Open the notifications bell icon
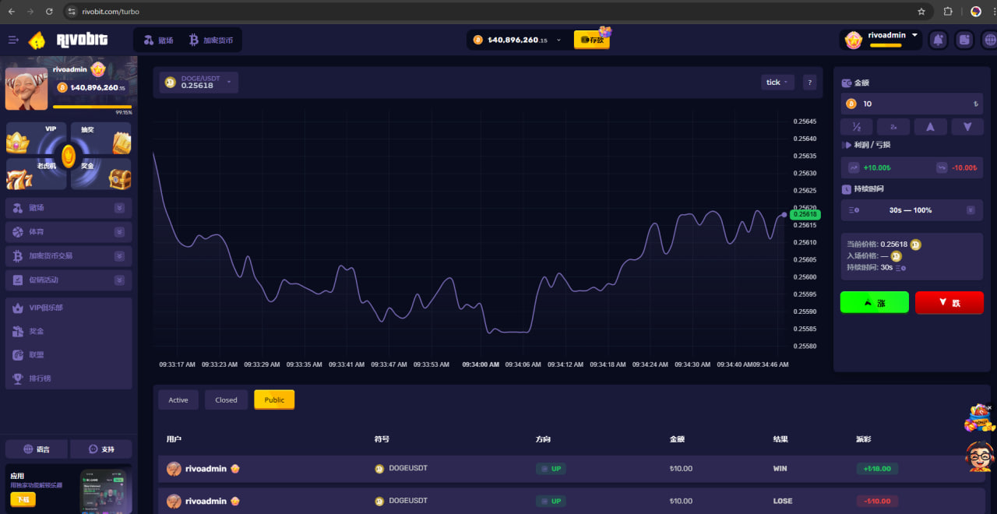This screenshot has height=514, width=997. click(938, 40)
